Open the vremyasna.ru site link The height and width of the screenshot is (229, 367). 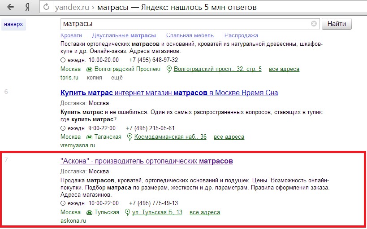(x=78, y=145)
